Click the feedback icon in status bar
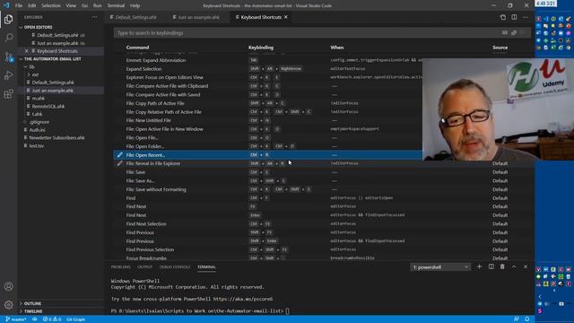The width and height of the screenshot is (574, 323). pos(517,319)
